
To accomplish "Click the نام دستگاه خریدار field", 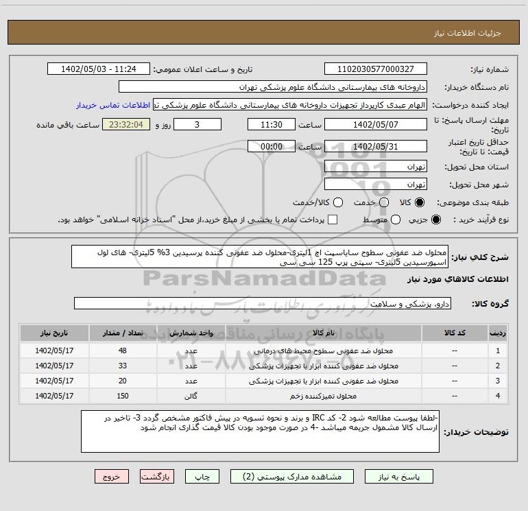I will coord(273,86).
